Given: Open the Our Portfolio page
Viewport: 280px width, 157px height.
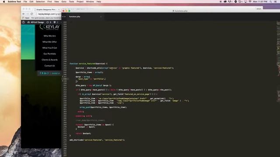Looking at the screenshot, I should tap(49, 54).
